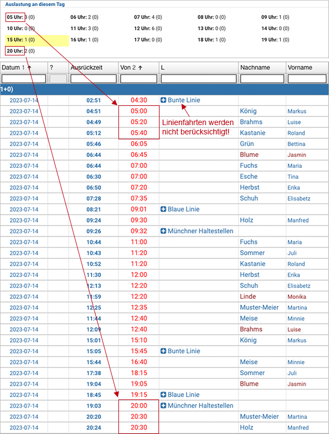Image resolution: width=329 pixels, height=434 pixels.
Task: Click the Auslastung an diesem Tag heading
Action: 35,4
